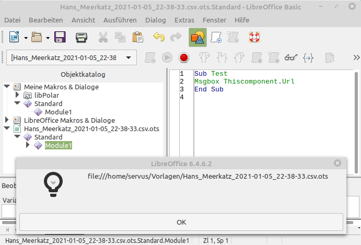Open the Ansicht menu
The image size is (361, 245).
(x=83, y=20)
